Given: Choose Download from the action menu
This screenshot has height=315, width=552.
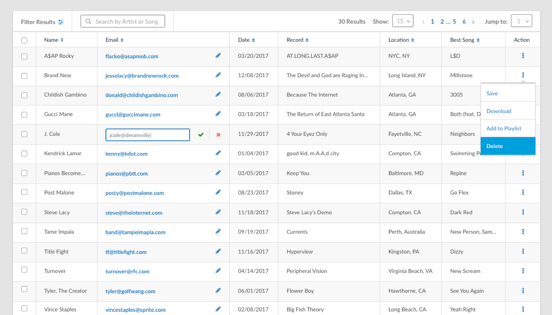Looking at the screenshot, I should (508, 111).
